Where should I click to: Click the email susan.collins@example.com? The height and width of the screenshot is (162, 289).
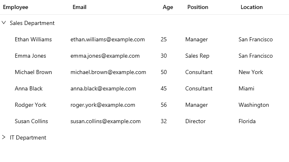coord(105,121)
